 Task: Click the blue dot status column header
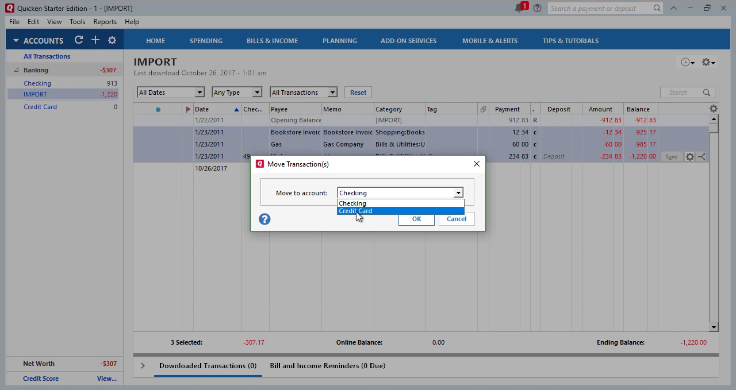tap(158, 109)
